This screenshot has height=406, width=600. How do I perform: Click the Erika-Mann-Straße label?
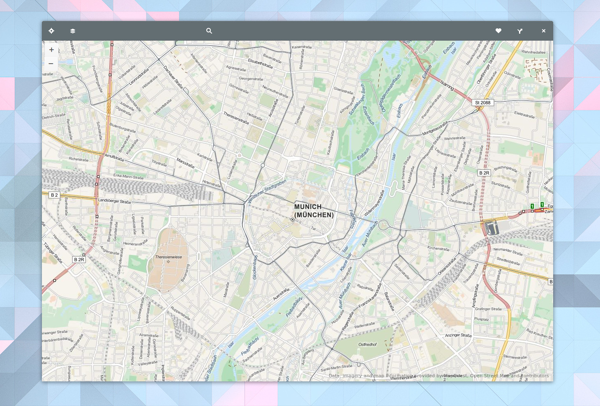(129, 177)
